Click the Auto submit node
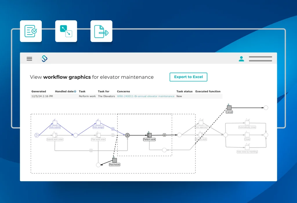Screen dimensions: 297x203 [55, 123]
